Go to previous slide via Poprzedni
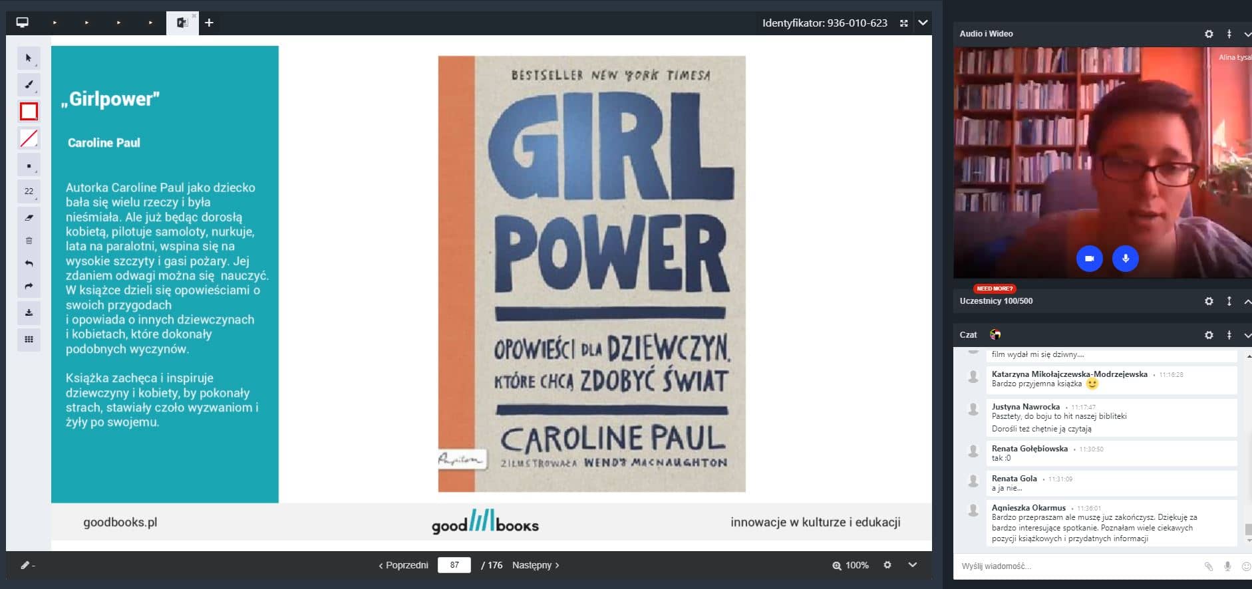 click(403, 565)
